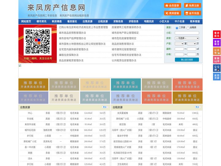Open 出售房源 navigation item
This screenshot has width=221, height=166.
coord(87,22)
